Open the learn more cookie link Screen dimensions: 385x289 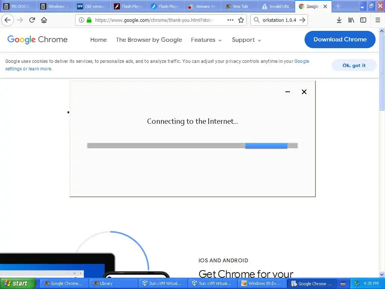click(x=40, y=69)
